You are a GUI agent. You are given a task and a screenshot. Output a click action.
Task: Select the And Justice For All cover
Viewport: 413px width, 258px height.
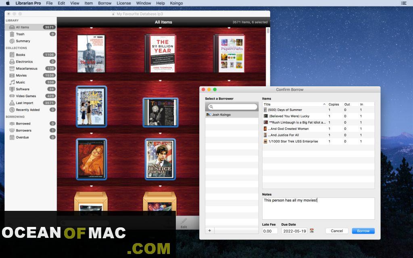pyautogui.click(x=160, y=159)
